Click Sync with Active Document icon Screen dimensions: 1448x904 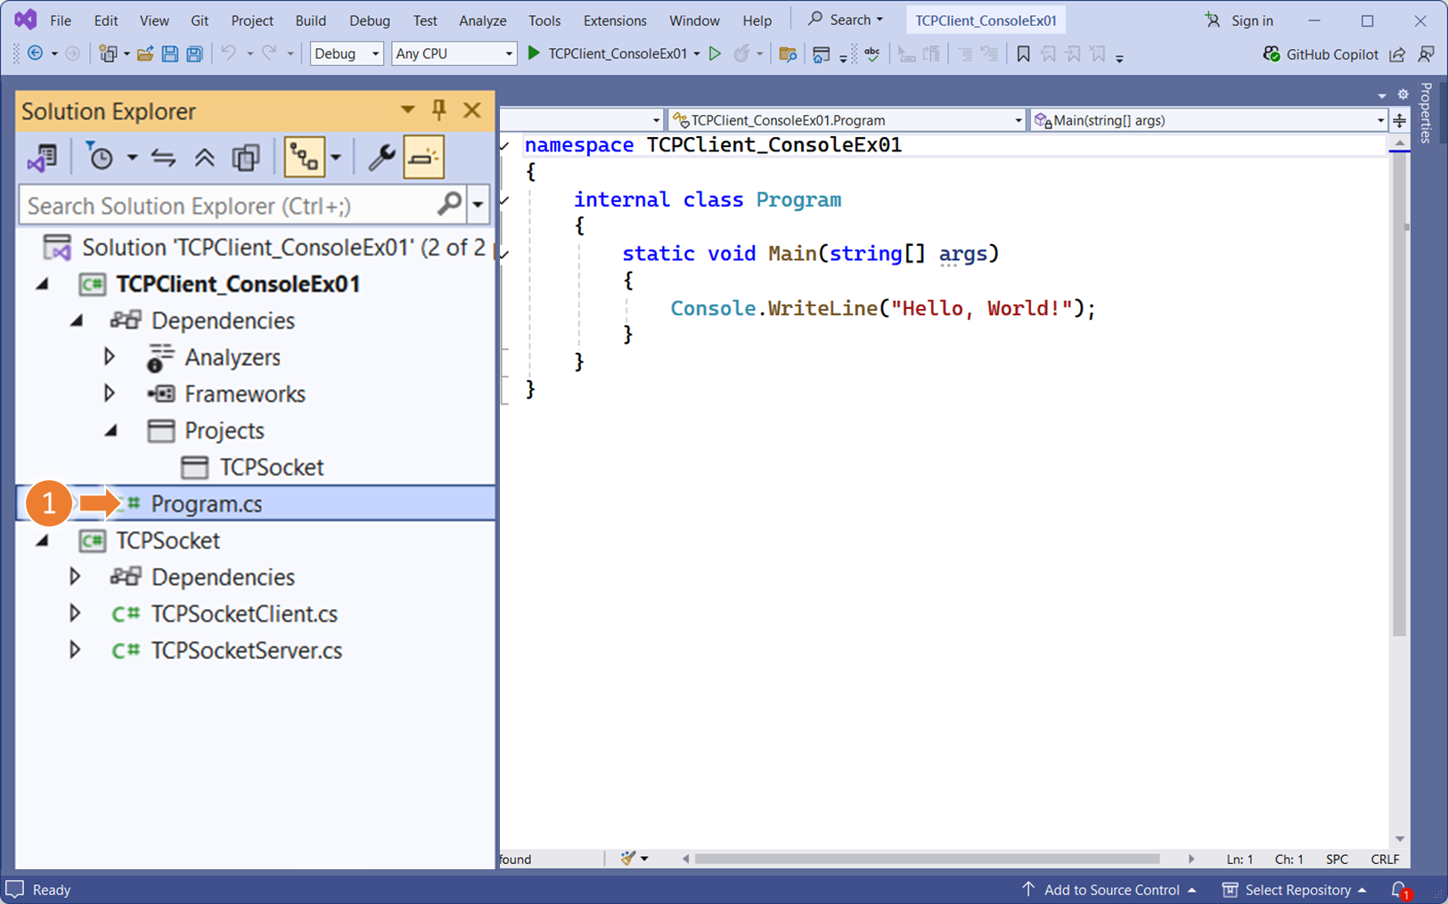coord(163,158)
